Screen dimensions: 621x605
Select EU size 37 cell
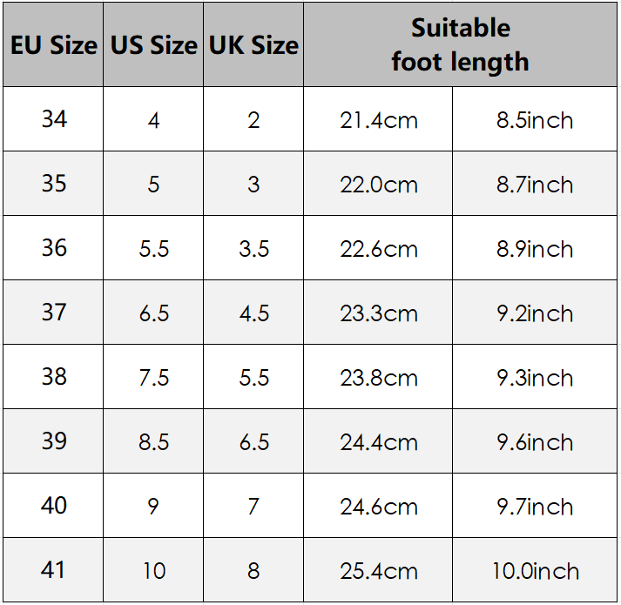pyautogui.click(x=53, y=313)
